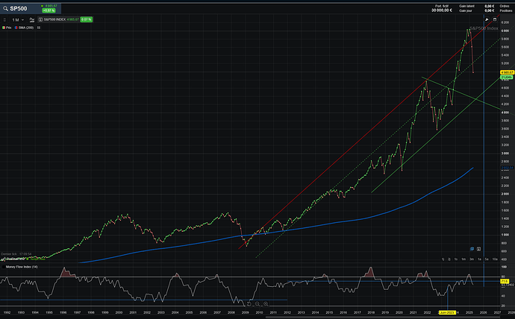Toggle the SMA (200) indicator legend
Image resolution: width=515 pixels, height=319 pixels.
point(24,28)
